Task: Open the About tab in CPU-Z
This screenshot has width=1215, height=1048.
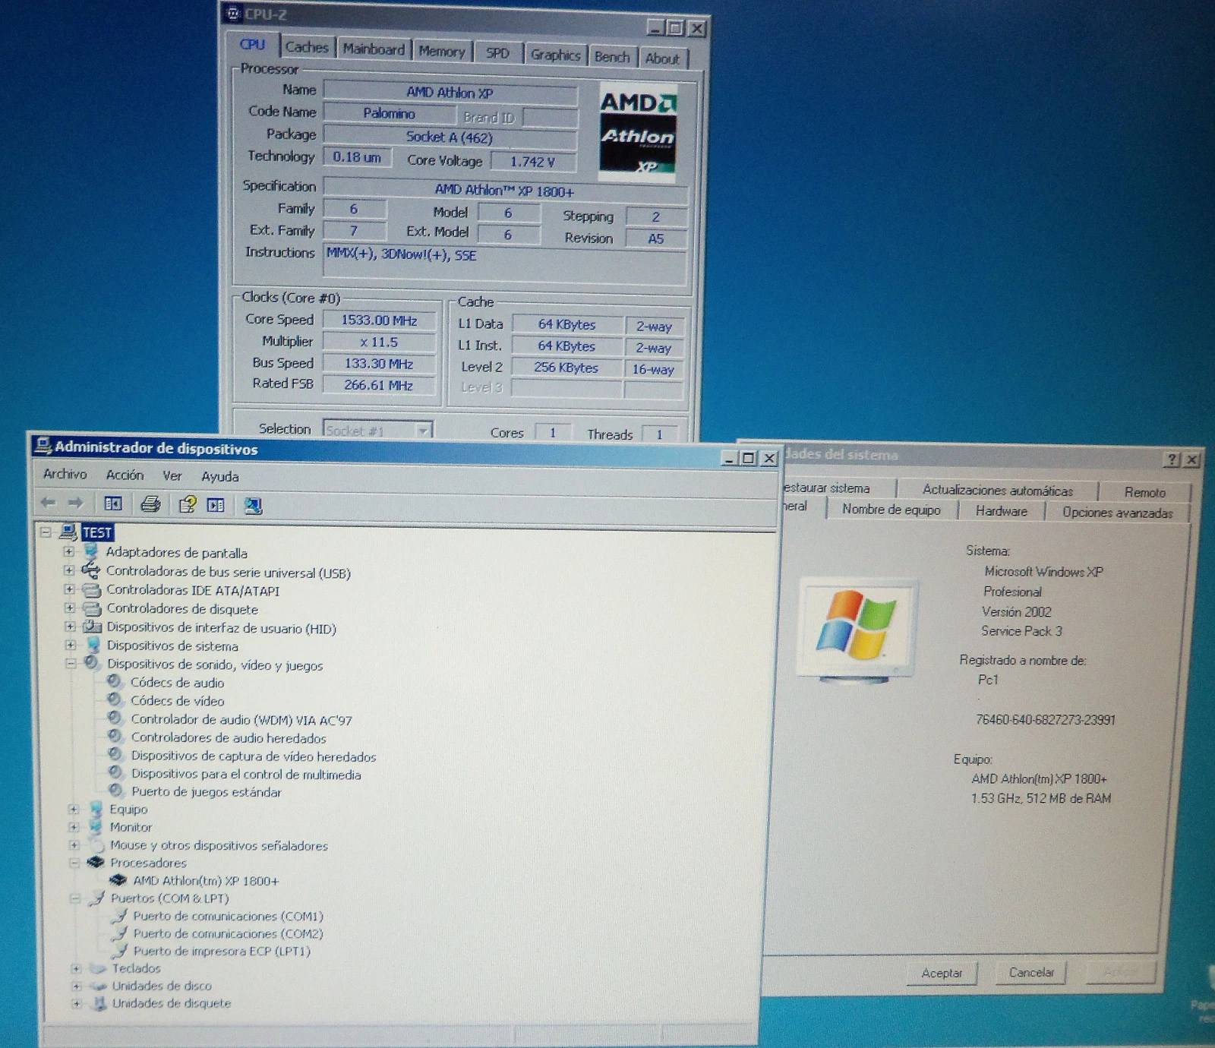Action: coord(662,58)
